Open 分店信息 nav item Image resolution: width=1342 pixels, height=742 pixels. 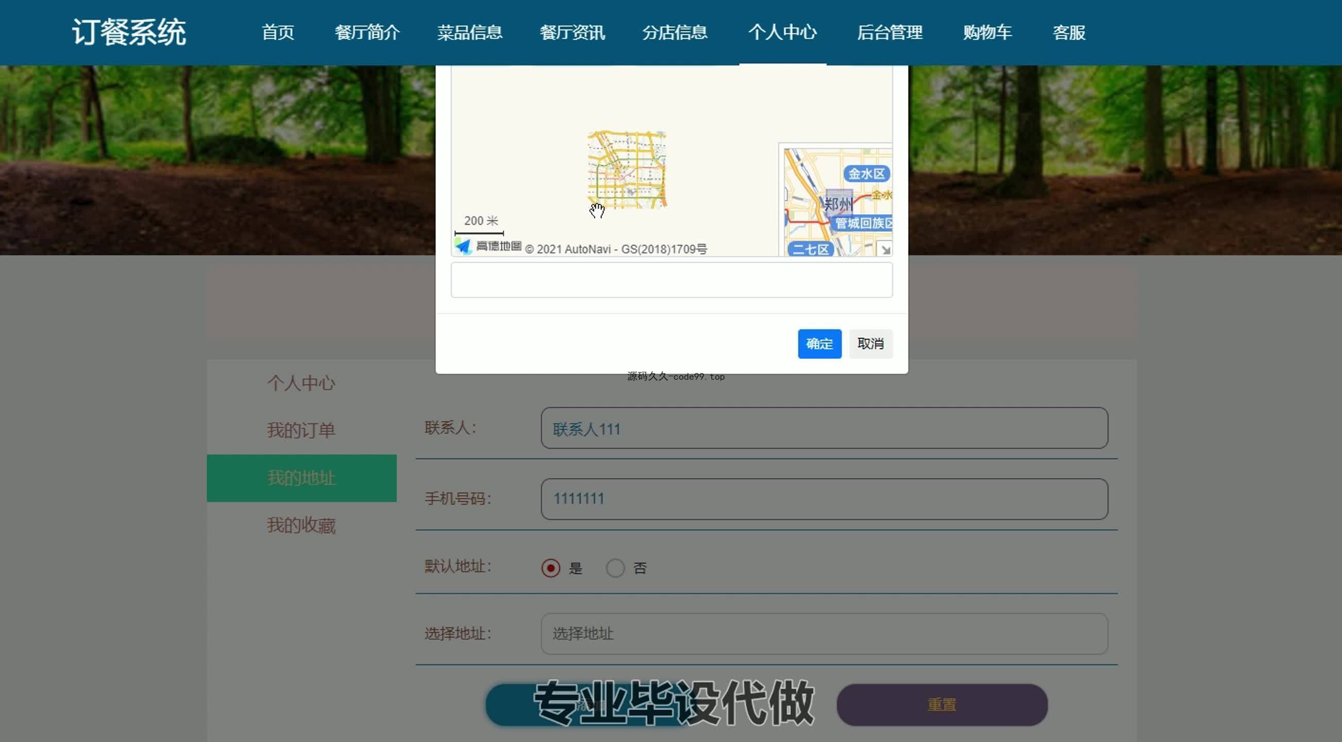(675, 32)
